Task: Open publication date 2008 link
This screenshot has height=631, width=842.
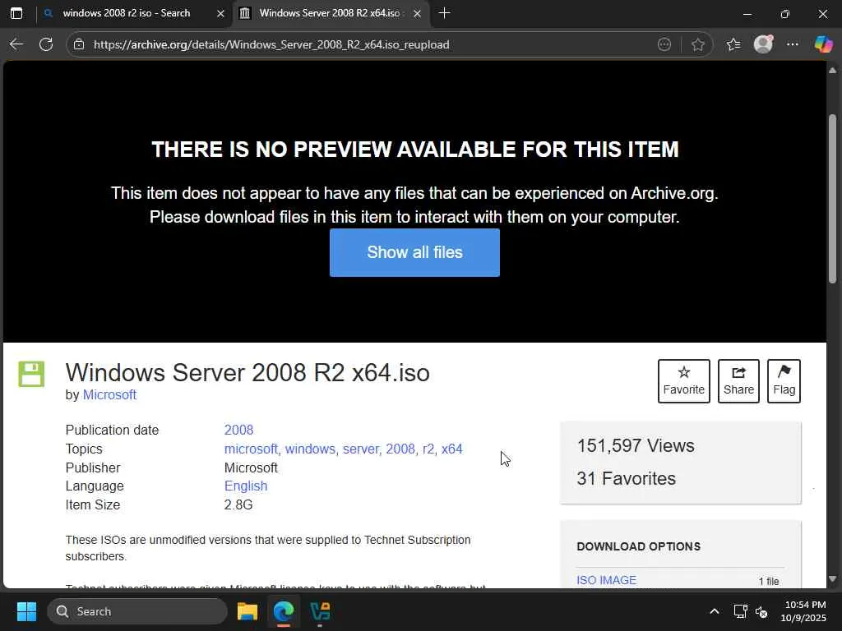Action: coord(238,431)
